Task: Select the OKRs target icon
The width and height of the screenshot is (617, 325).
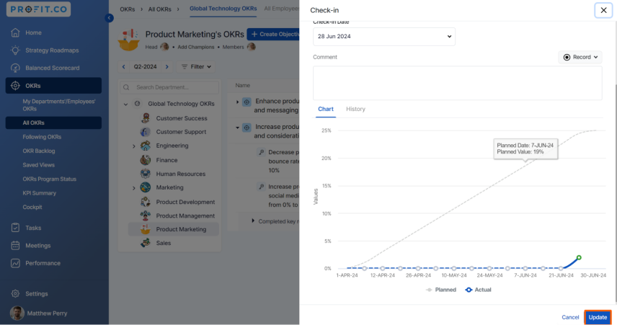Action: (15, 86)
